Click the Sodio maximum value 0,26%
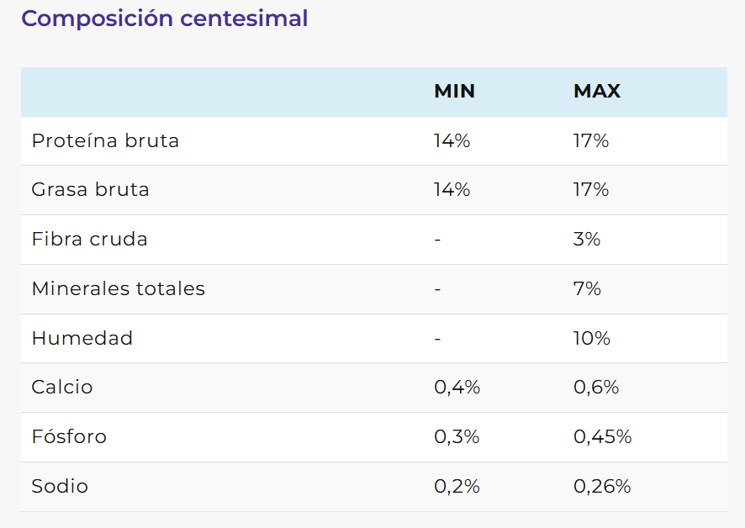The image size is (745, 528). click(602, 487)
